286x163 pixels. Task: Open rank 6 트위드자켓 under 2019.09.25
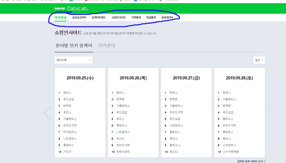point(70,125)
